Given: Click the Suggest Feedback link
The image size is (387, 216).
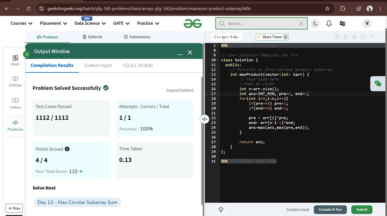Looking at the screenshot, I should 180,90.
